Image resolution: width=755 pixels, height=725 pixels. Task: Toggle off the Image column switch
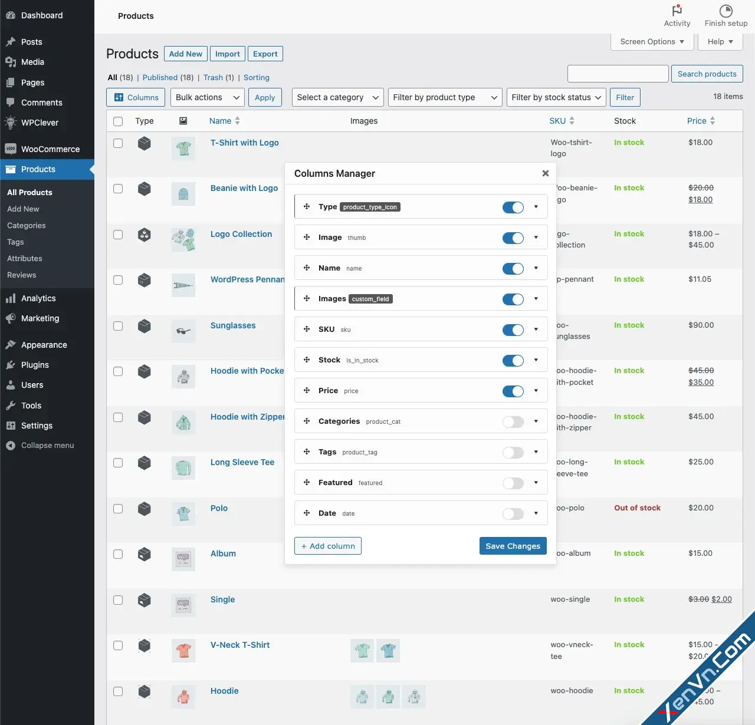point(513,238)
